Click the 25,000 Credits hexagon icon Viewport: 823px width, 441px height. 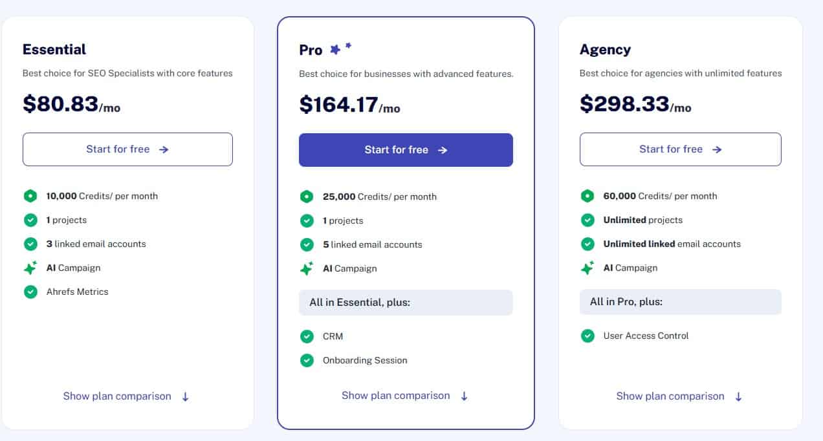[307, 197]
